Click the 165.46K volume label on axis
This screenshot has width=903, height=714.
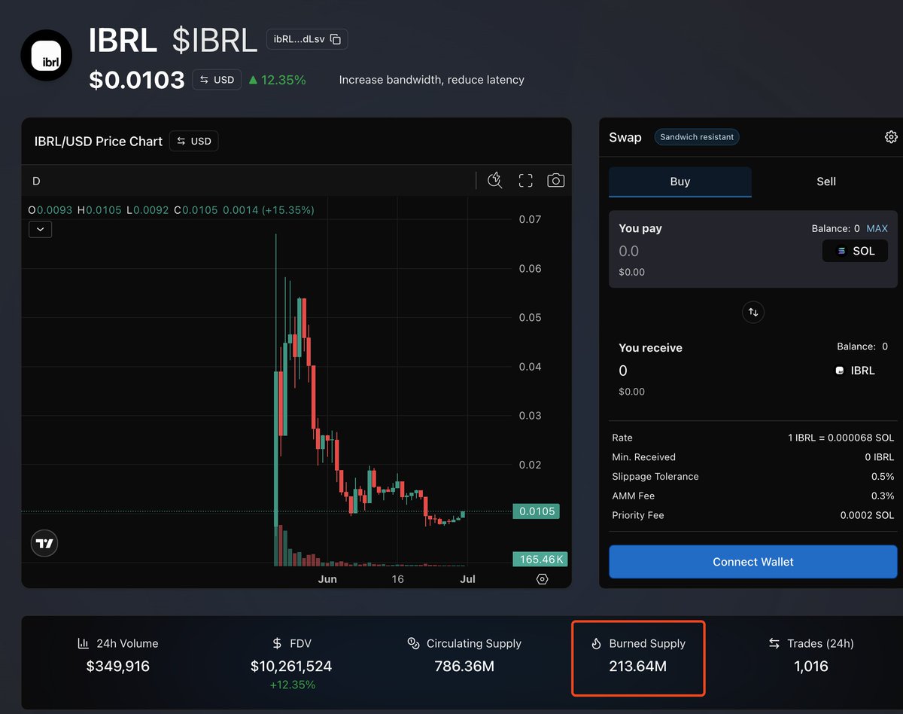pyautogui.click(x=540, y=560)
